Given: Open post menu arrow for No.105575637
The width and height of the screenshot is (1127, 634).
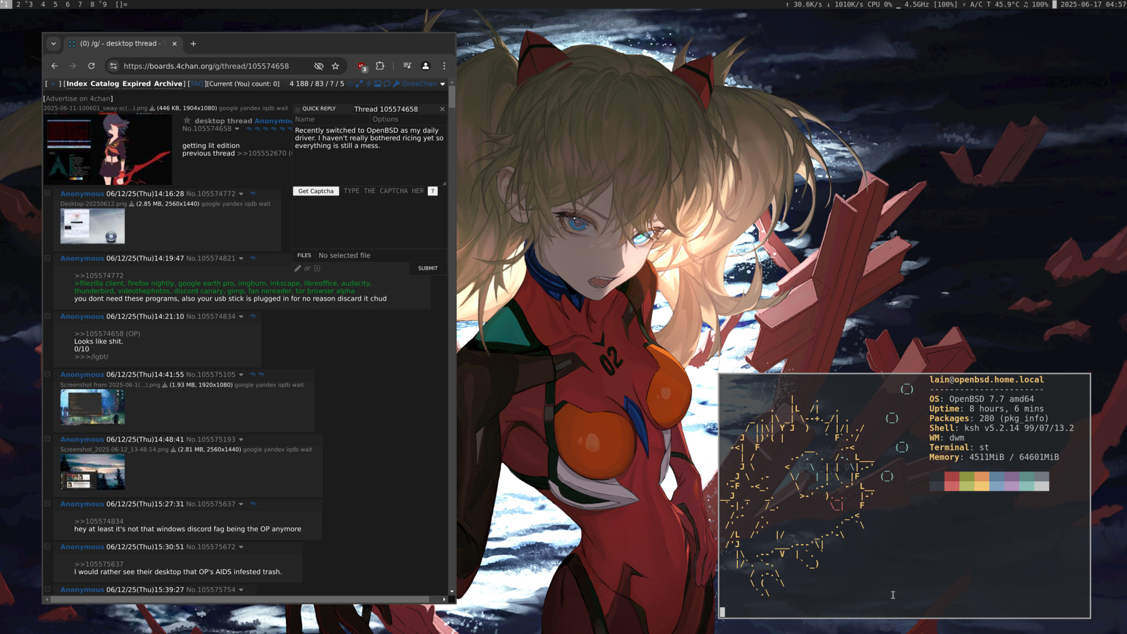Looking at the screenshot, I should click(x=241, y=504).
